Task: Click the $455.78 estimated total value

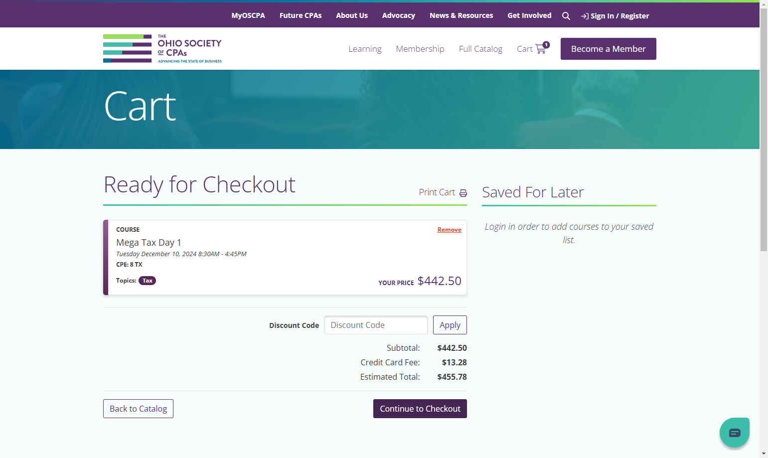Action: (x=452, y=377)
